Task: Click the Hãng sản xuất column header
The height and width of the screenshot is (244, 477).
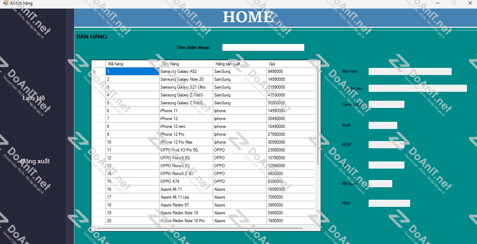Action: click(x=240, y=64)
